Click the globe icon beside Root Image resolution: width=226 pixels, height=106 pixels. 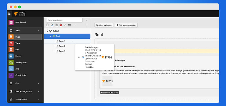[54, 36]
